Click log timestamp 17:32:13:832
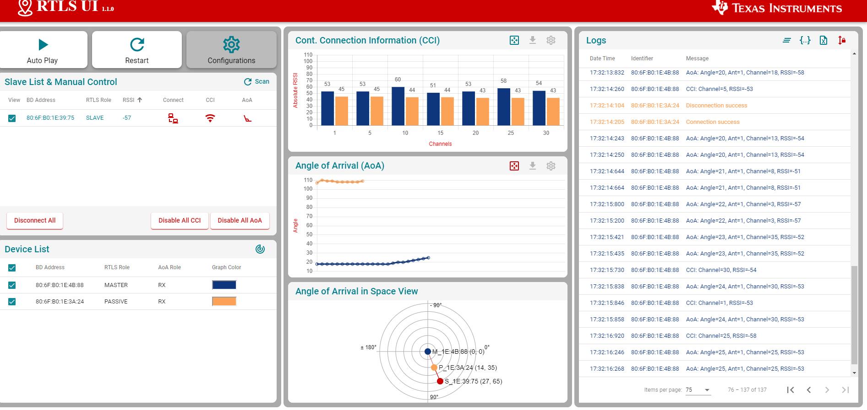The image size is (867, 410). [607, 73]
